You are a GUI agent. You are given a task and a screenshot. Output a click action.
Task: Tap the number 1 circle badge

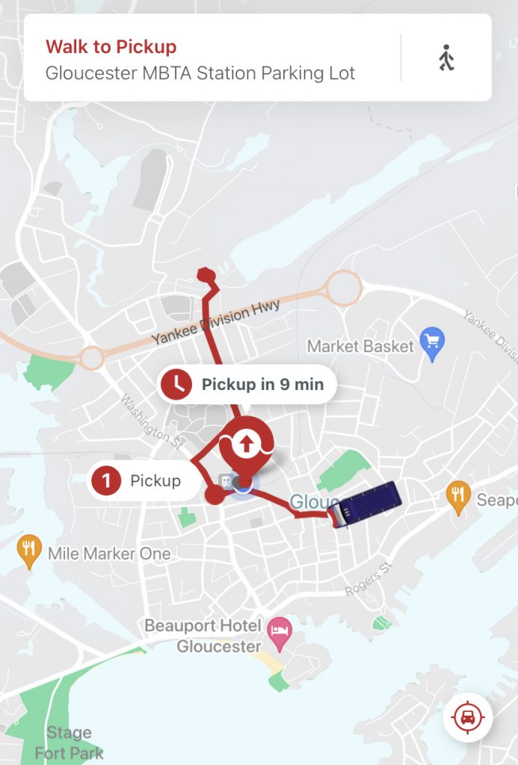coord(106,480)
